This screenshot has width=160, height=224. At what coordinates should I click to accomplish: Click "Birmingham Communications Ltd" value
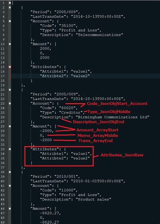pyautogui.click(x=112, y=117)
